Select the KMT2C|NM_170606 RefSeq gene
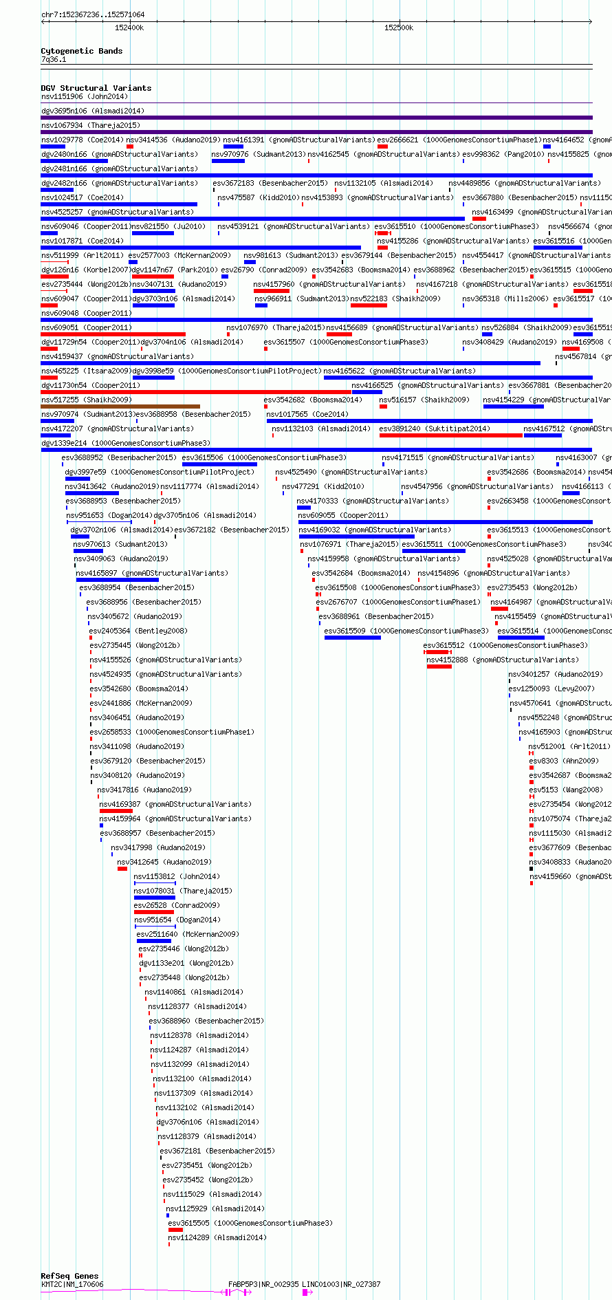 click(72, 1284)
